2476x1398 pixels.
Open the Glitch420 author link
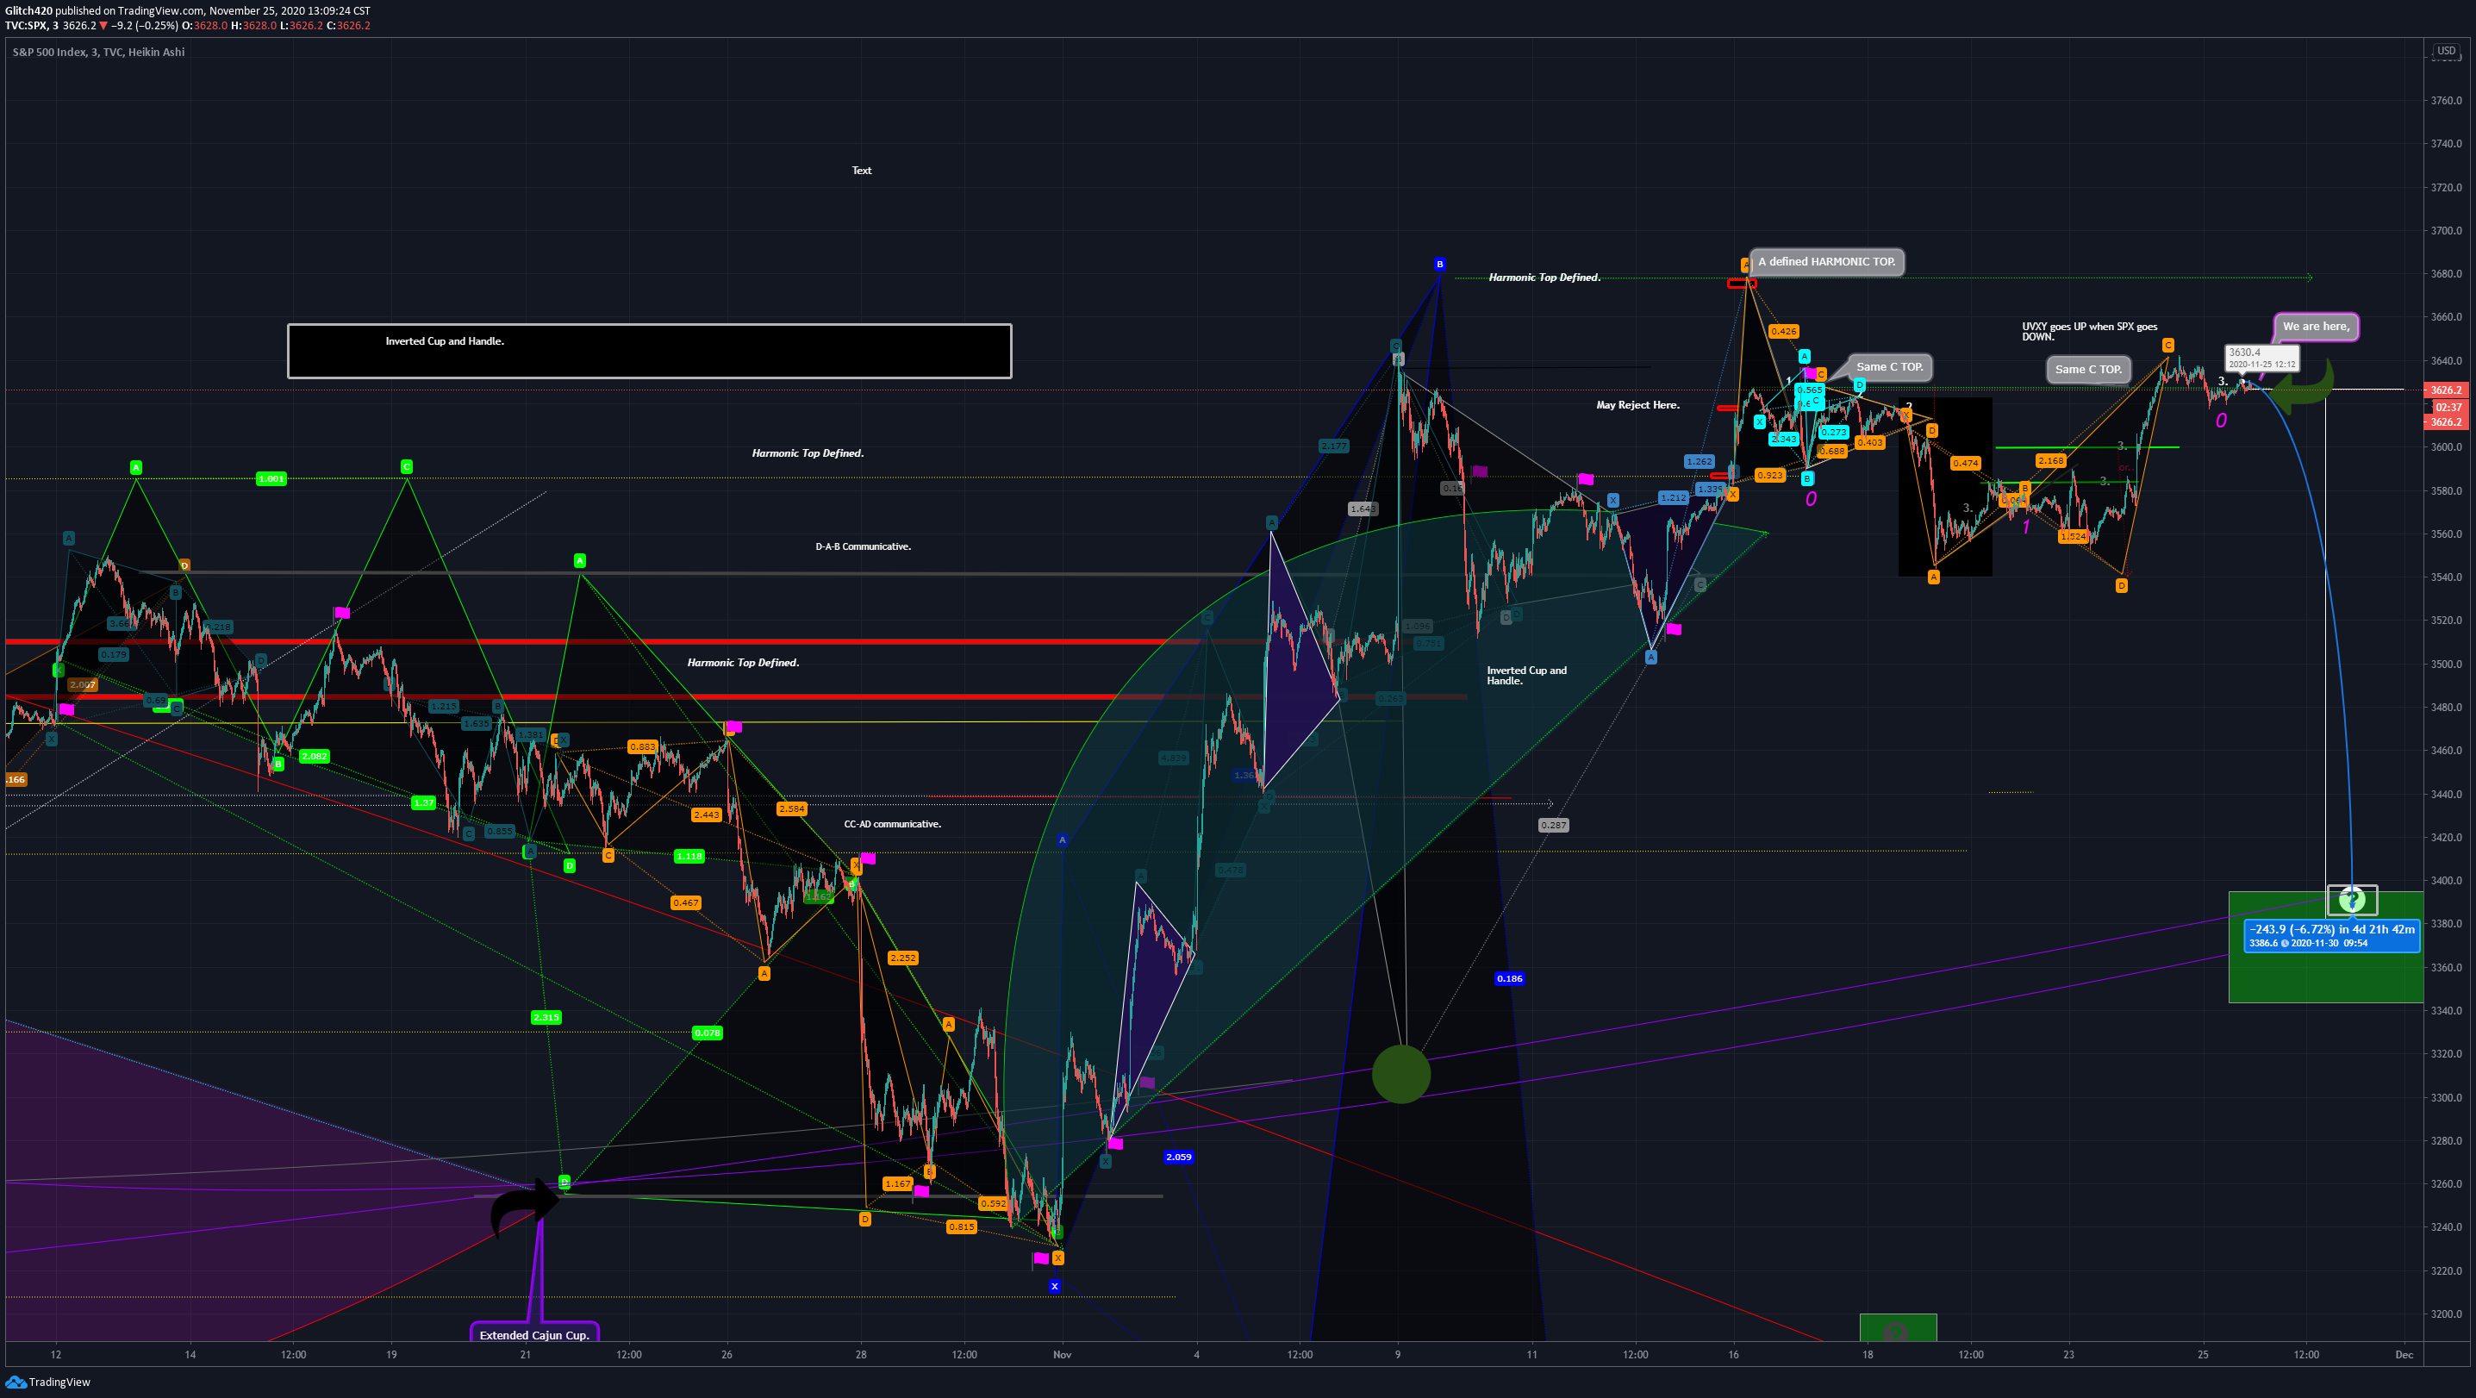coord(28,10)
